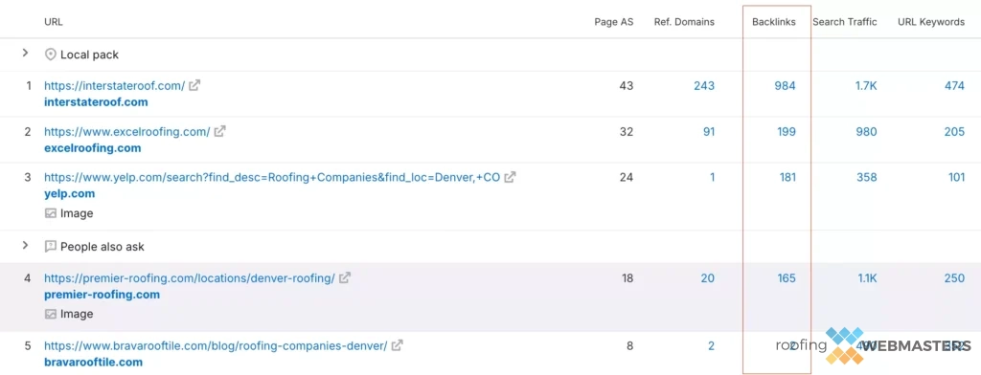
Task: Click Page AS value 24
Action: (627, 178)
